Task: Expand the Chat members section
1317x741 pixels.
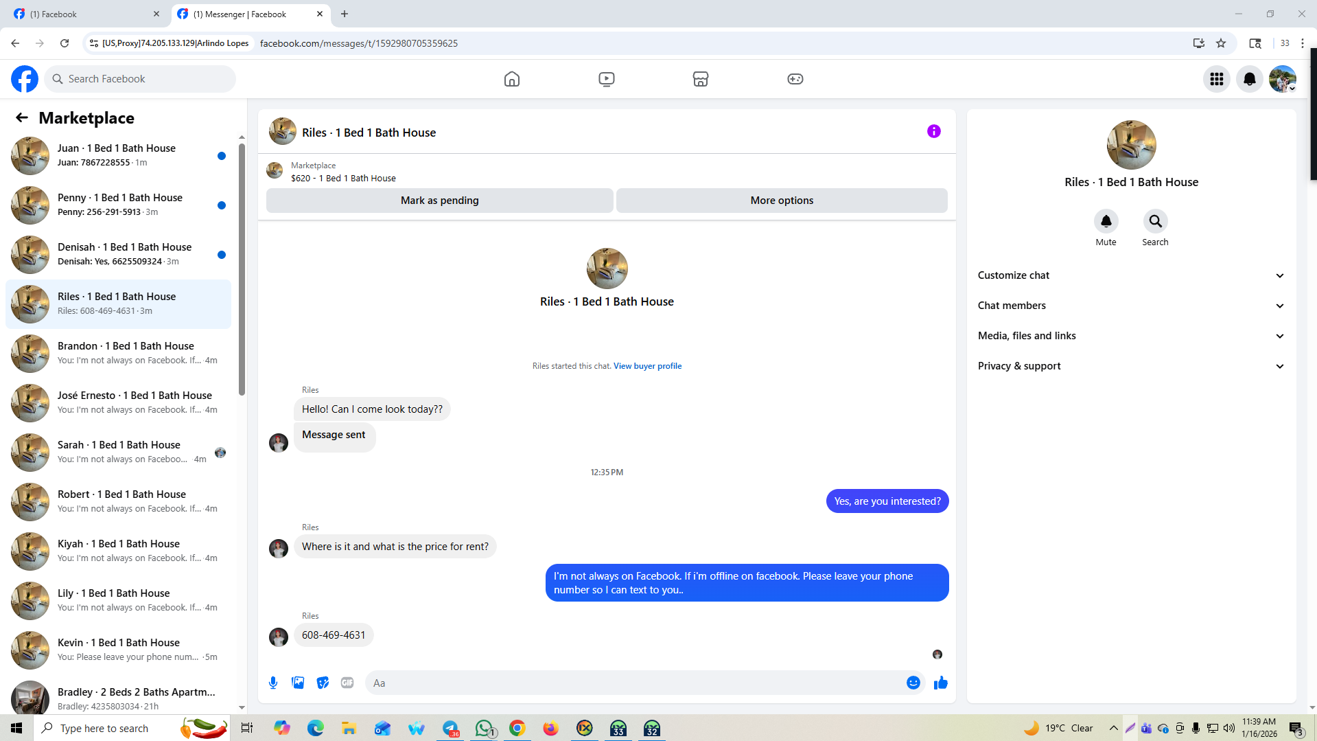Action: [x=1131, y=306]
